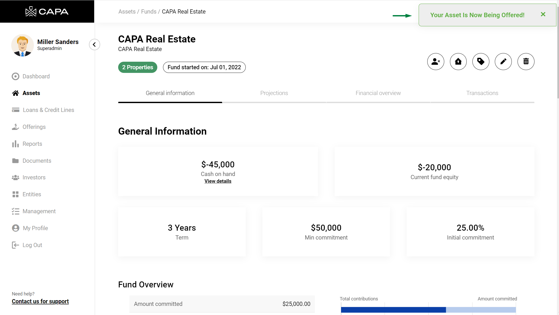This screenshot has width=559, height=315.
Task: Click the price tag icon button
Action: click(481, 62)
